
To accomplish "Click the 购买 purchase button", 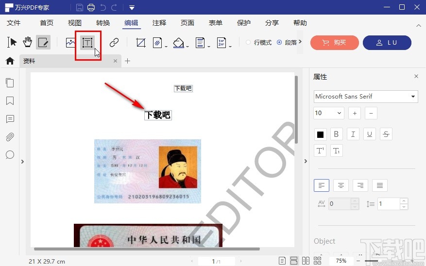I will (335, 43).
